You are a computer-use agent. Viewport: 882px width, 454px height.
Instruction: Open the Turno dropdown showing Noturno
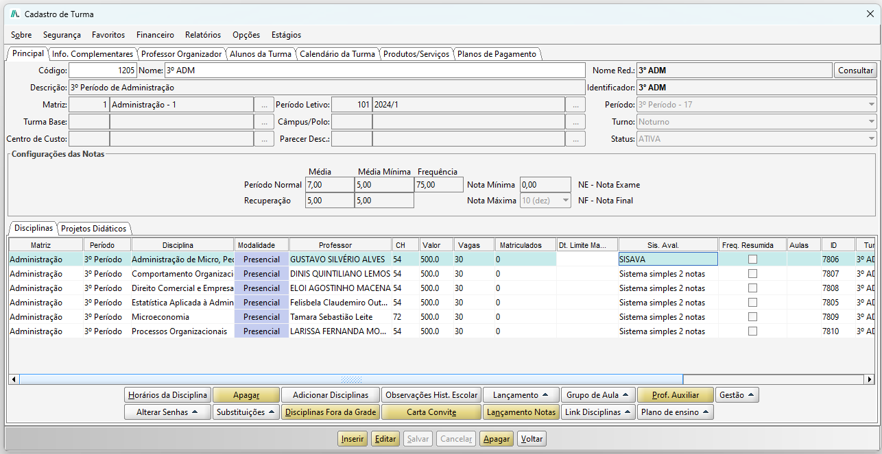click(756, 122)
